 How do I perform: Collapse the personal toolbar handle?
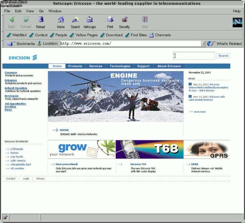pyautogui.click(x=3, y=35)
